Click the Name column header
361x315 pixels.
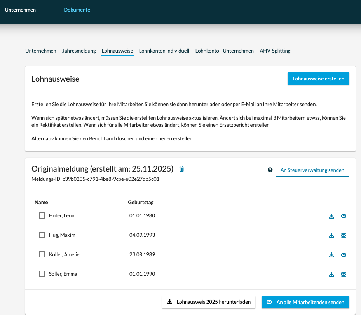[x=41, y=202]
